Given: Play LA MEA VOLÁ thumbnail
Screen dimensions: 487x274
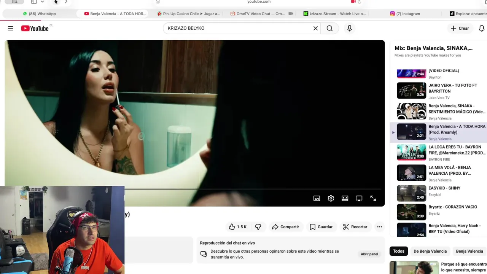Looking at the screenshot, I should [x=412, y=173].
